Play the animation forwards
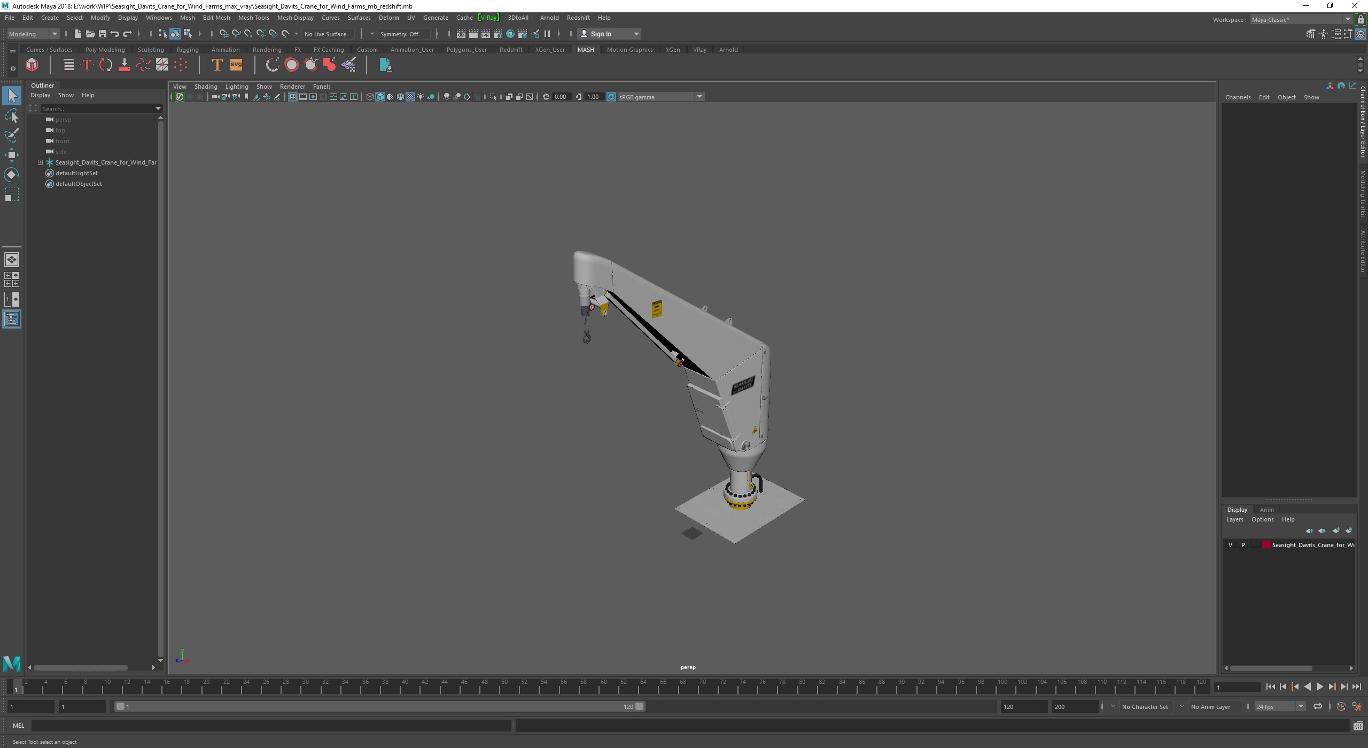Image resolution: width=1368 pixels, height=748 pixels. pyautogui.click(x=1319, y=687)
